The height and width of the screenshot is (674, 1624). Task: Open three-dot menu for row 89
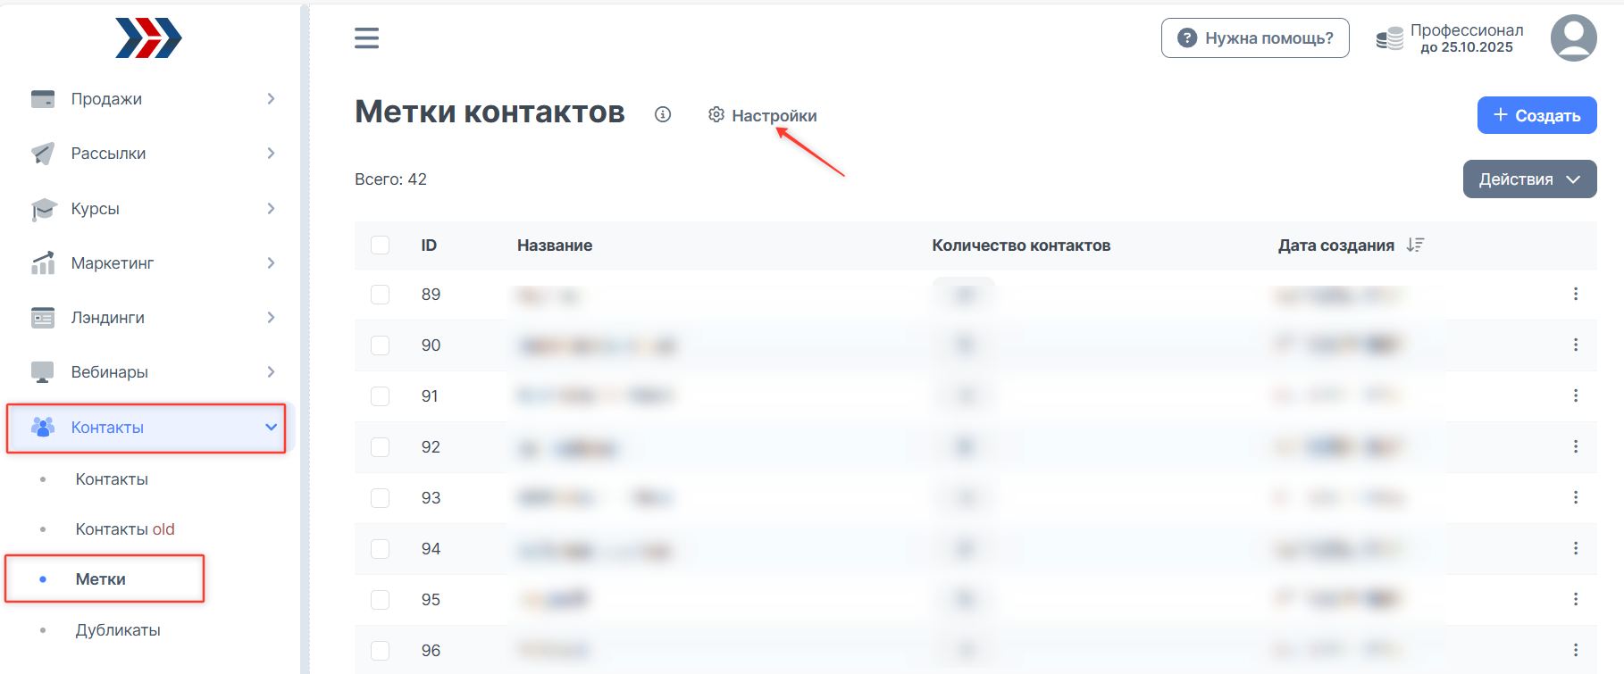click(x=1575, y=294)
